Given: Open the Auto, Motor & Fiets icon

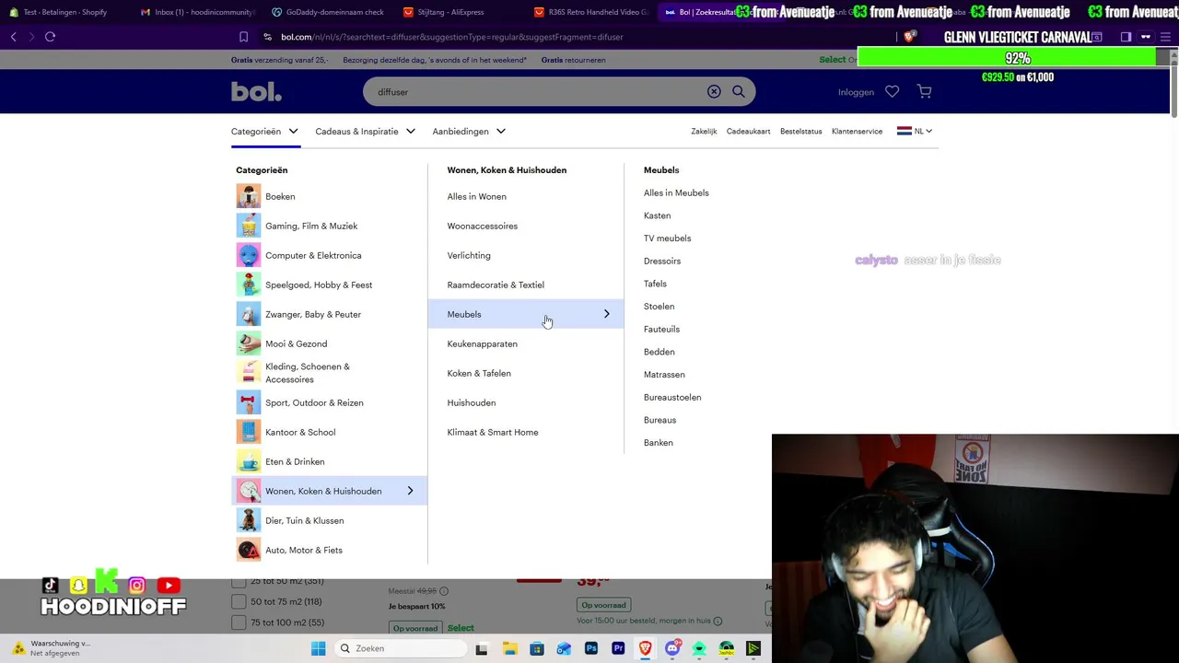Looking at the screenshot, I should coord(249,550).
